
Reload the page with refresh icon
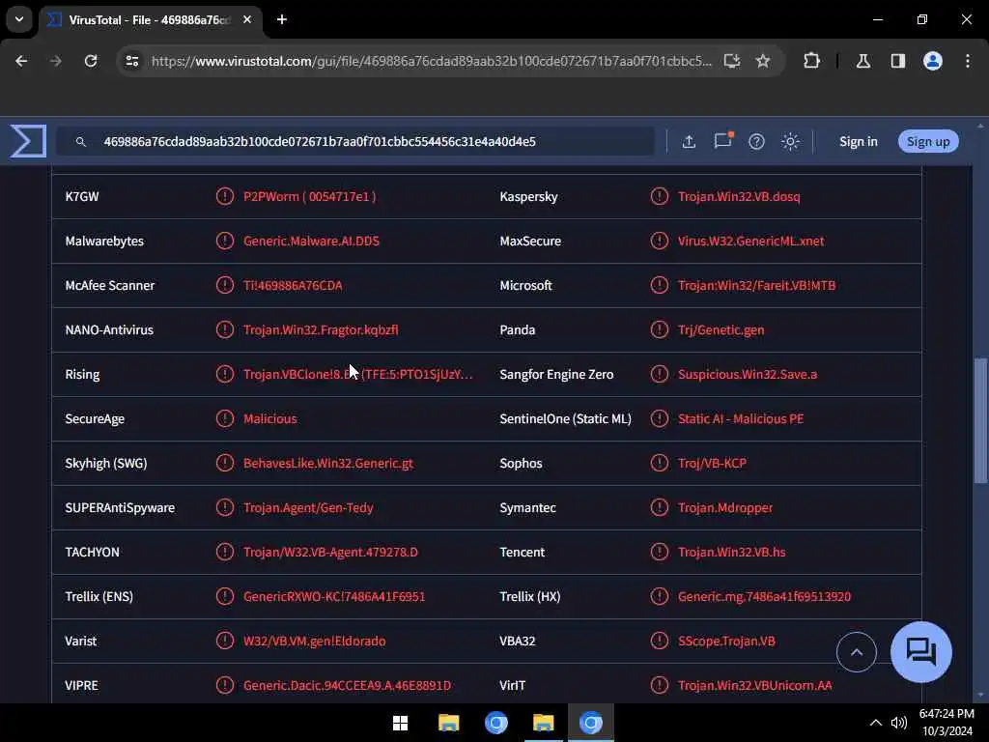point(91,61)
